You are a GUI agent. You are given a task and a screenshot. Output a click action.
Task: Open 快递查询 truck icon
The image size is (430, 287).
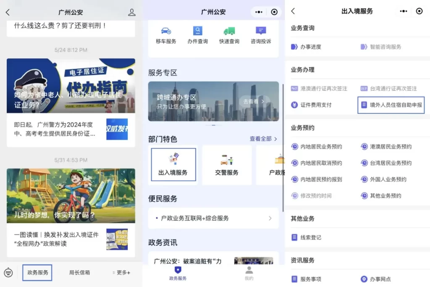tap(229, 31)
